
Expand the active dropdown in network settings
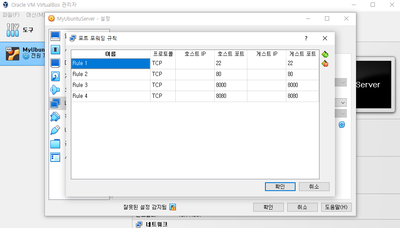[343, 103]
